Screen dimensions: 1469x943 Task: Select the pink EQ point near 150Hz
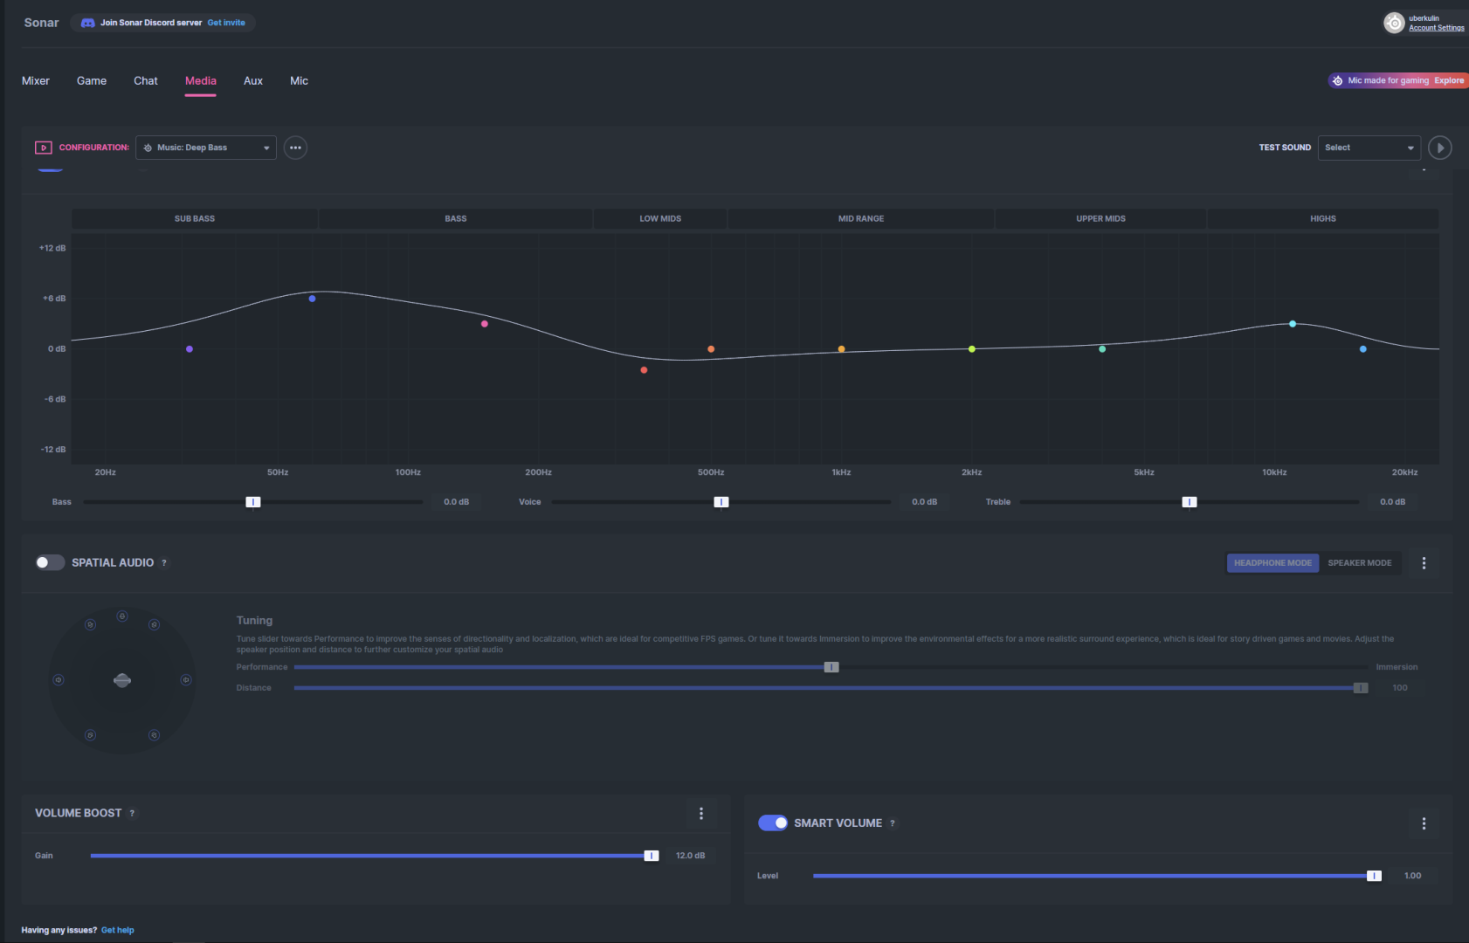(x=485, y=324)
